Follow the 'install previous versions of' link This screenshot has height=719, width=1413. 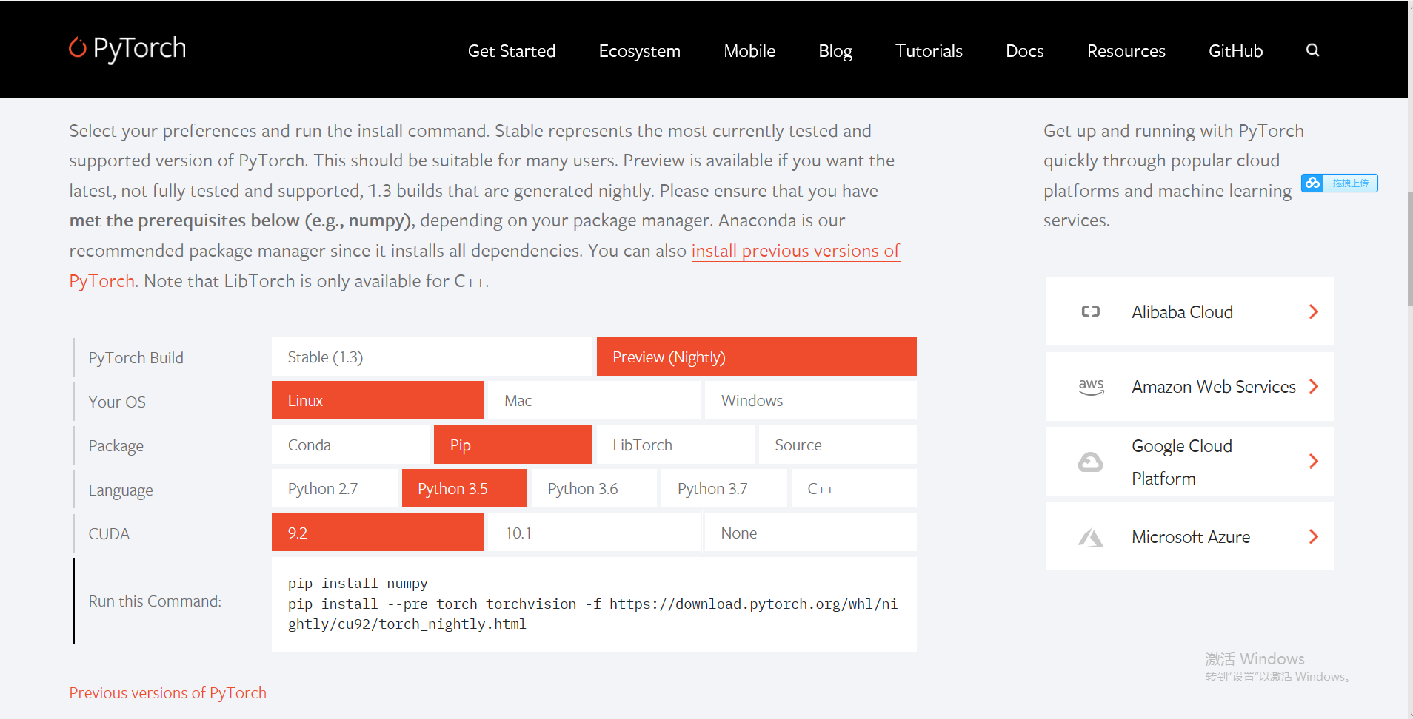795,251
